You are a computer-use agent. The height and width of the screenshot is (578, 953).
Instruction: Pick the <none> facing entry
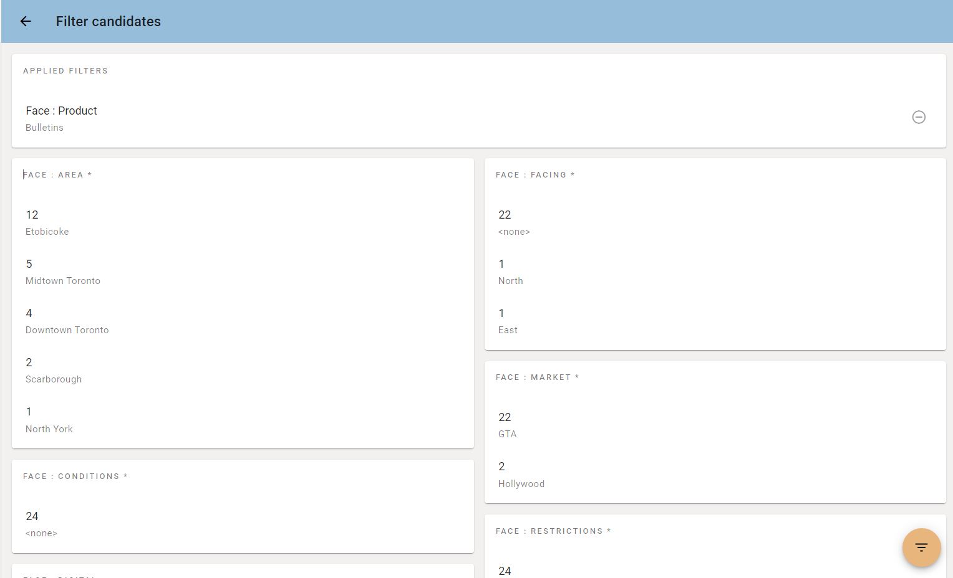[x=715, y=223]
